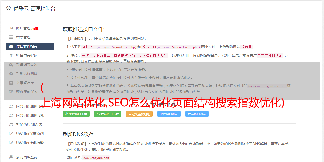
Task: Click the green 鉴权接口下载 button
Action: 76,114
